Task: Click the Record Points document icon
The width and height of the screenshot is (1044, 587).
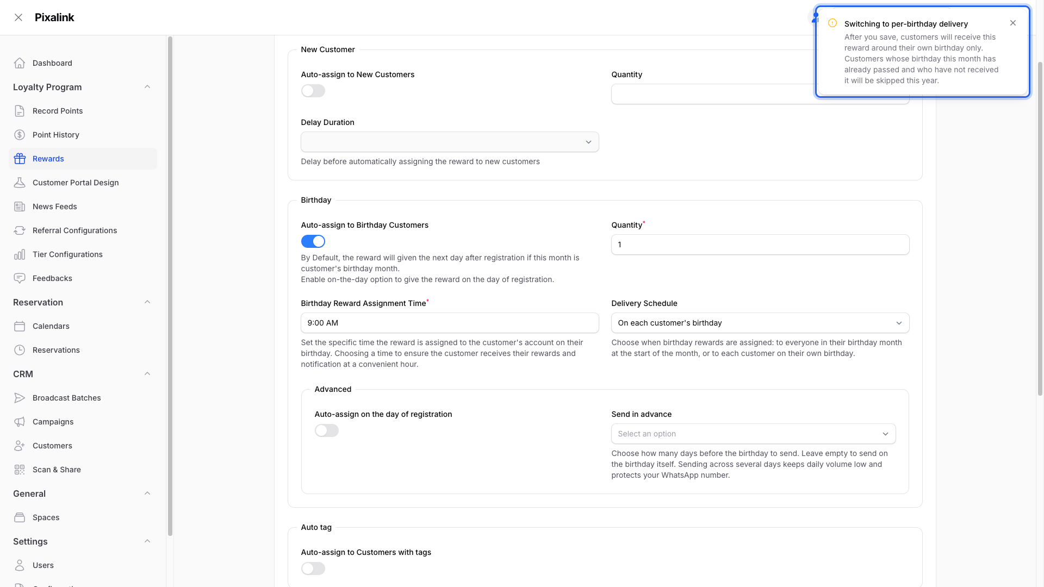Action: (20, 111)
